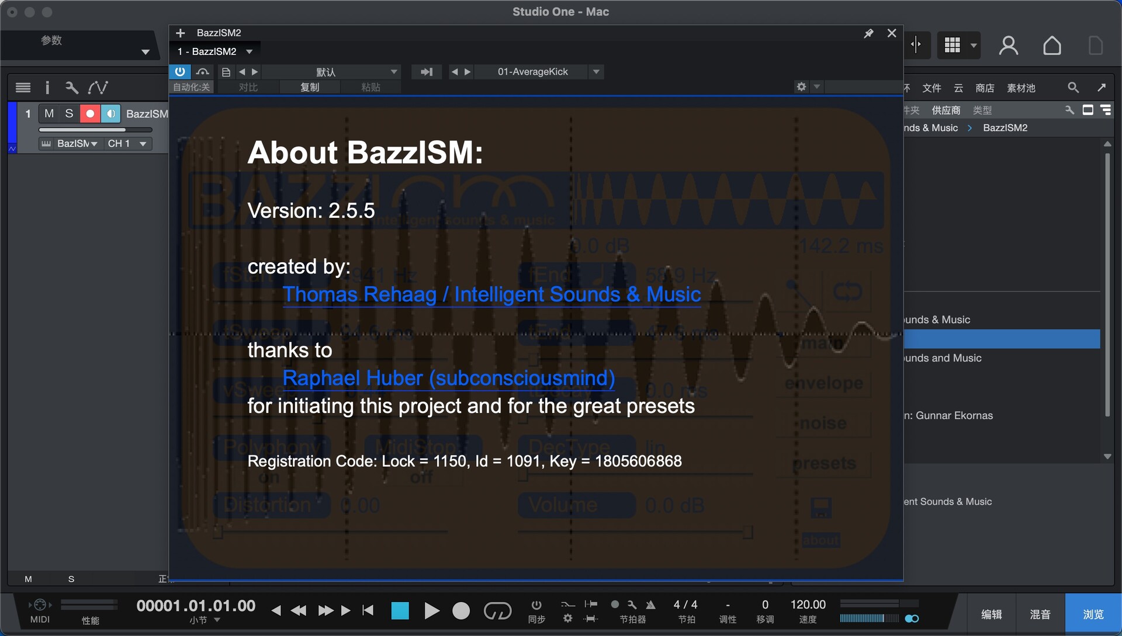Screen dimensions: 1122x636
Task: Open the CH 1 channel dropdown
Action: [142, 144]
